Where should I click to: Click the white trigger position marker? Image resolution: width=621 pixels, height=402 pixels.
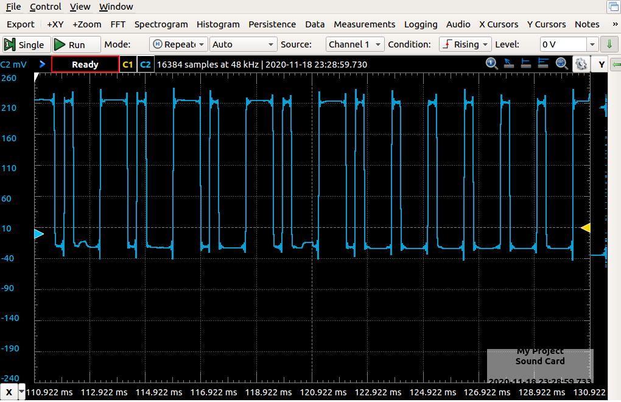click(x=37, y=77)
